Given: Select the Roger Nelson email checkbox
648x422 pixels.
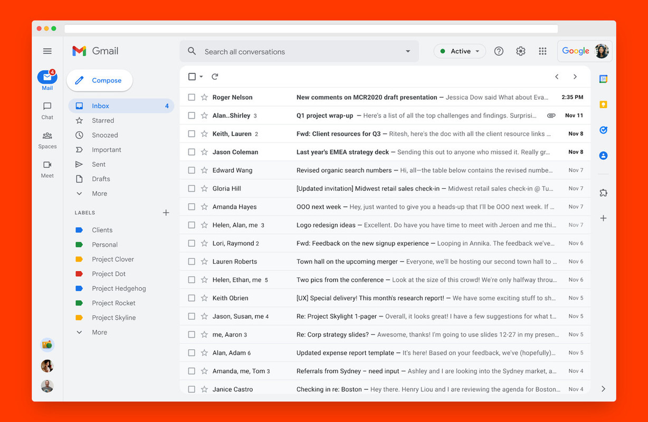Looking at the screenshot, I should click(192, 97).
